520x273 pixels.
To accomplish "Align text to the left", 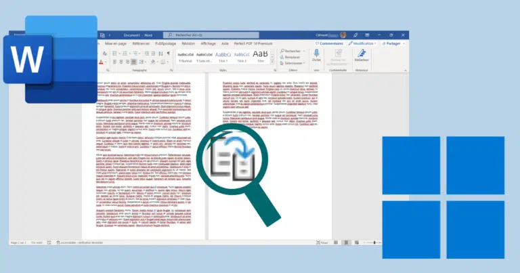I will click(x=114, y=62).
